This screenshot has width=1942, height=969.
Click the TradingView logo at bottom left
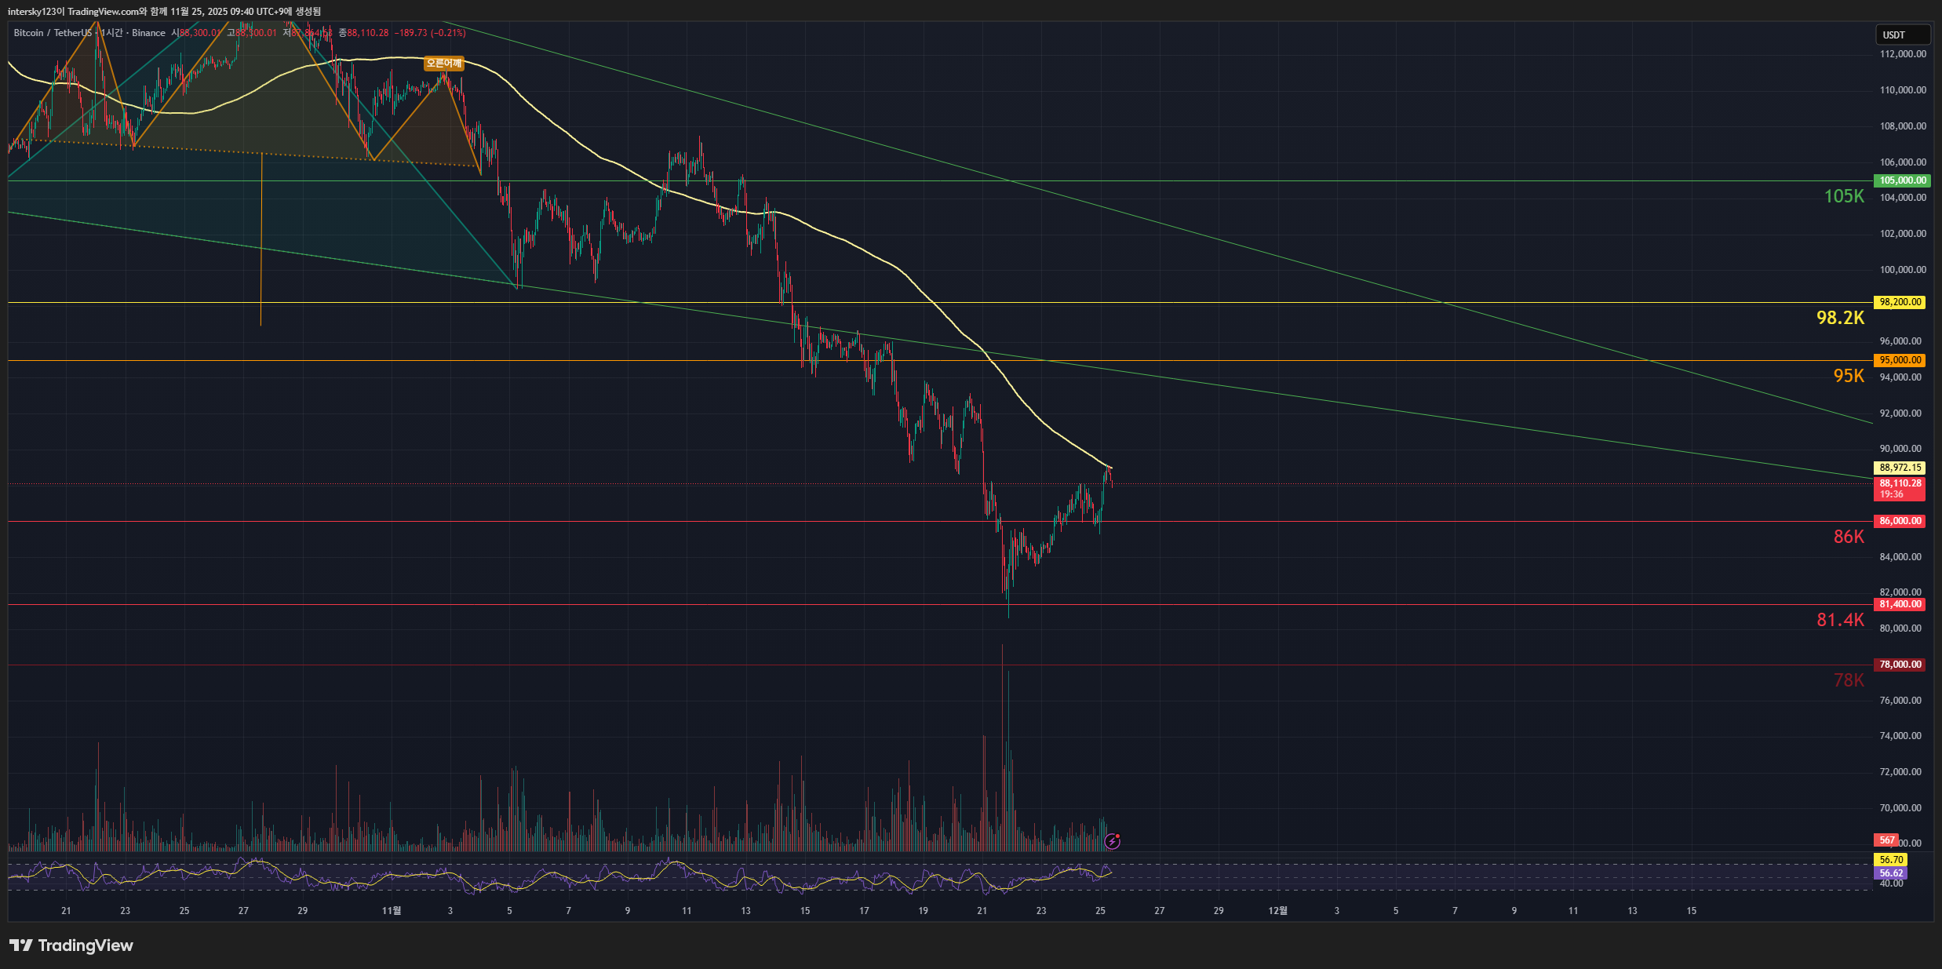coord(71,945)
